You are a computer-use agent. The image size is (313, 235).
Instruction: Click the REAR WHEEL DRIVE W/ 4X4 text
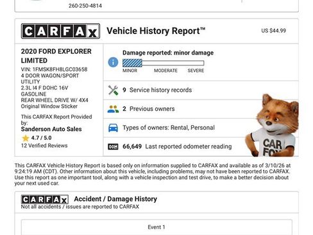click(x=55, y=100)
